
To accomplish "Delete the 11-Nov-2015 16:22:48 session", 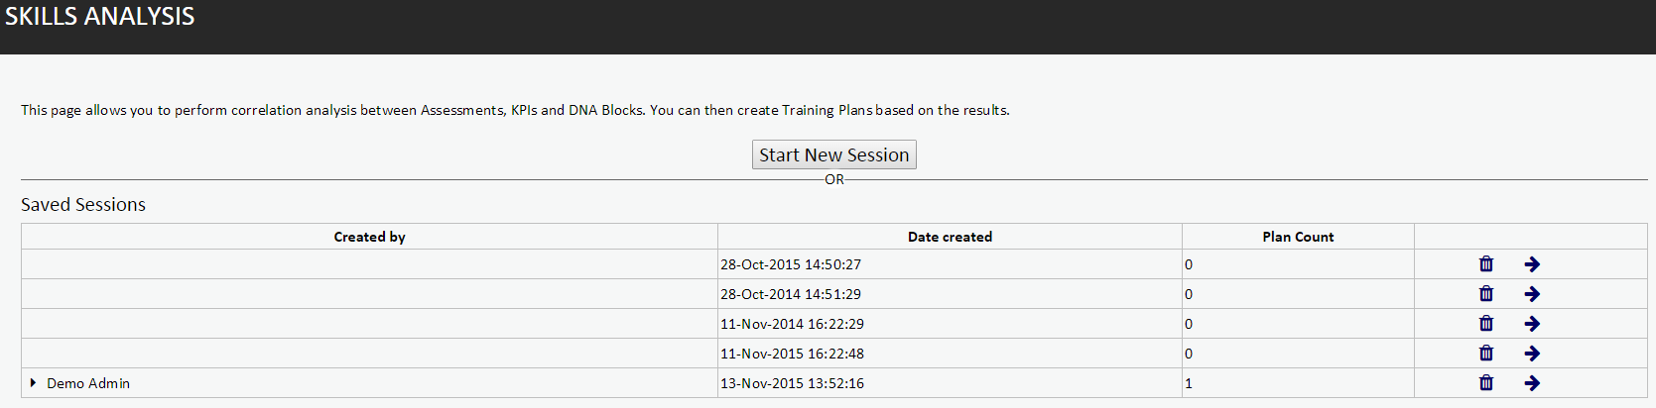I will 1486,353.
